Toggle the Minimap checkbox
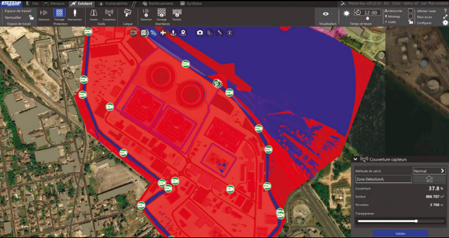 410,17
